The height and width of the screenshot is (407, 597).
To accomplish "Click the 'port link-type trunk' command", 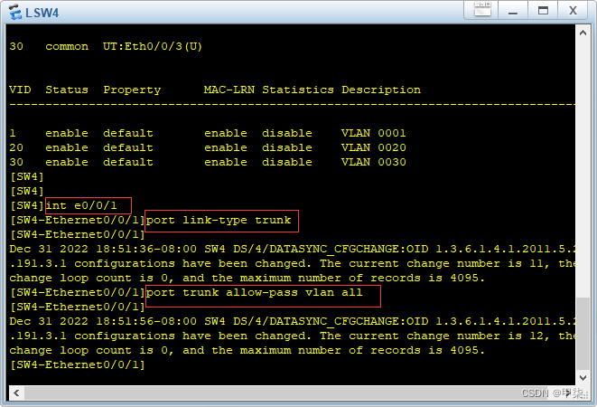I will coord(219,220).
